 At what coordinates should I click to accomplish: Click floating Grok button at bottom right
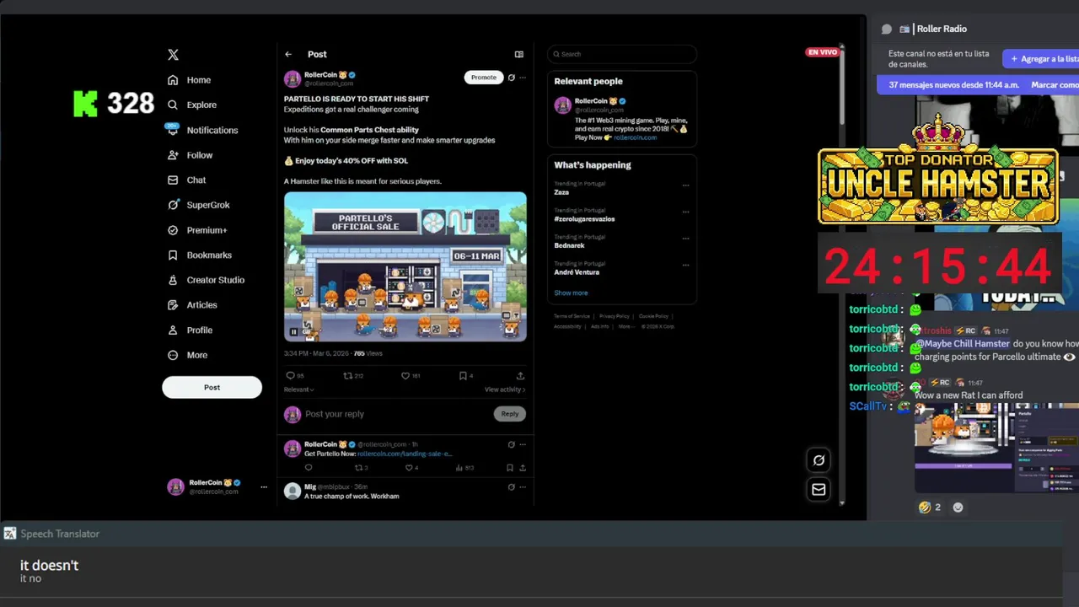tap(819, 460)
